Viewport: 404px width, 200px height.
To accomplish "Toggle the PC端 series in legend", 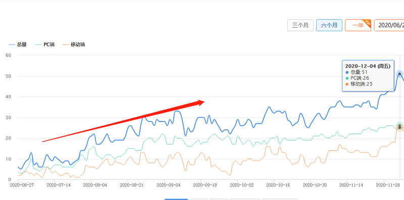I will [45, 45].
